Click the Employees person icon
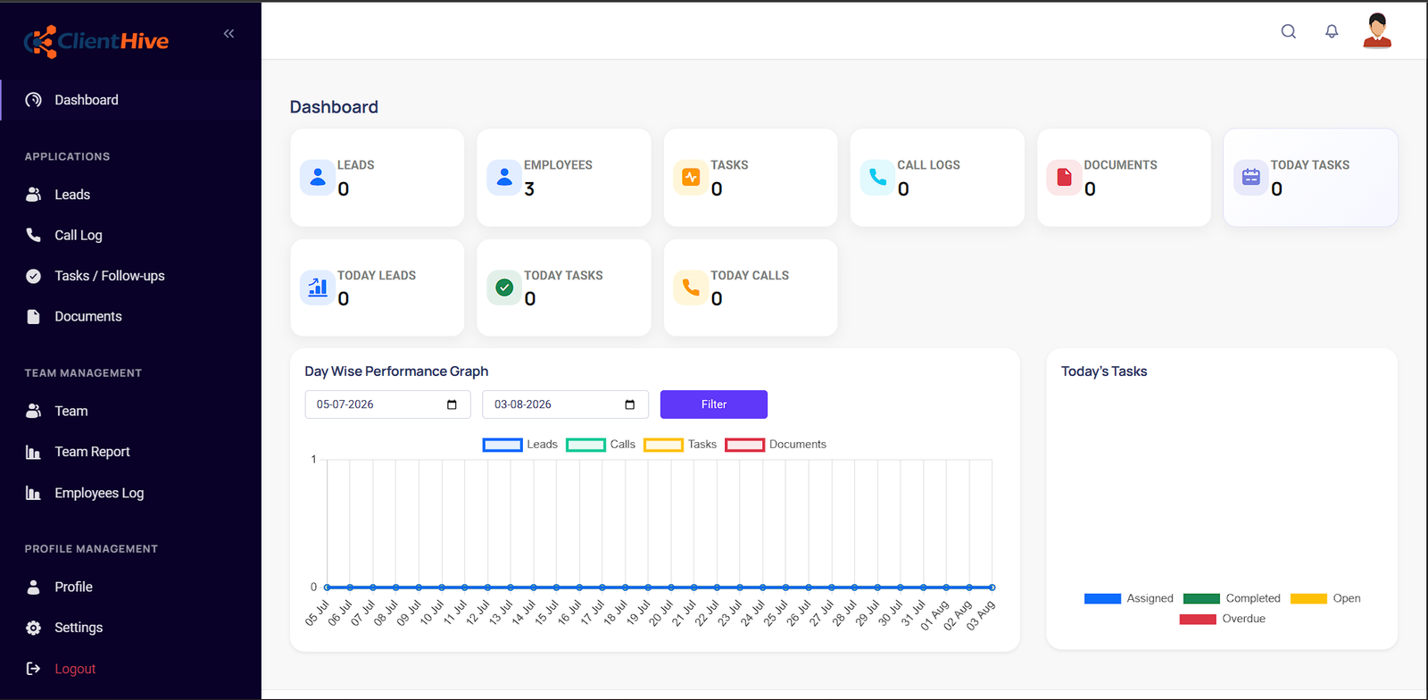 pyautogui.click(x=504, y=177)
